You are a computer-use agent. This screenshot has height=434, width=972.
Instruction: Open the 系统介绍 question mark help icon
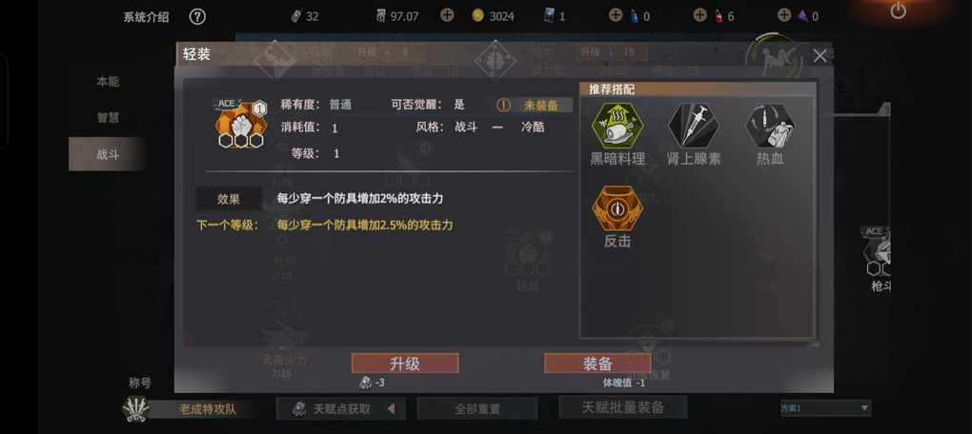[197, 17]
